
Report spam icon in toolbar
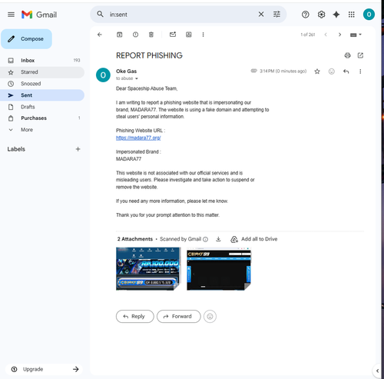[x=135, y=35]
